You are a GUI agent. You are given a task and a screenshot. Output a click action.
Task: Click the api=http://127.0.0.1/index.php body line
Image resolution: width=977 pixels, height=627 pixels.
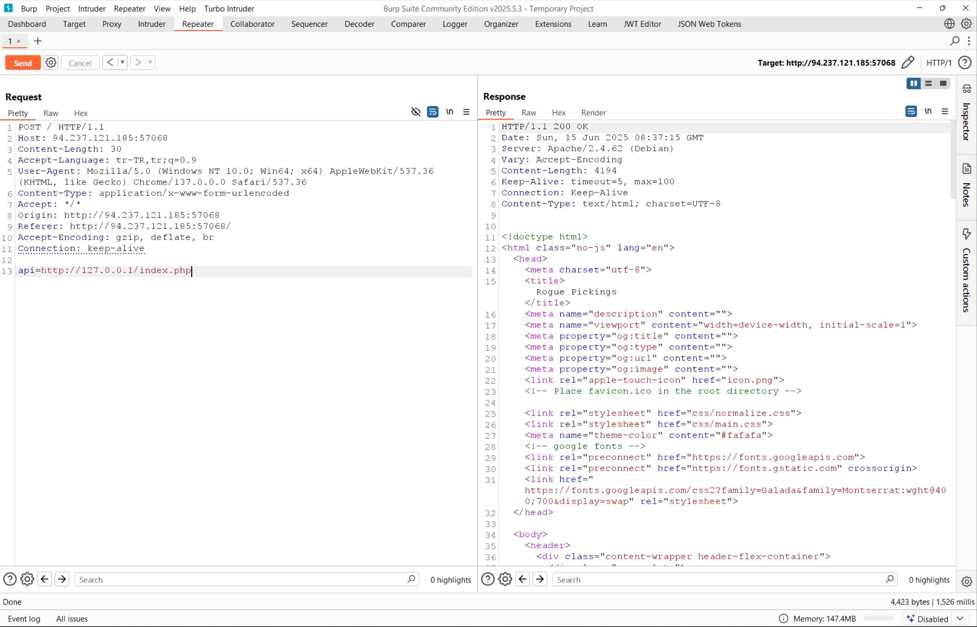(x=105, y=270)
